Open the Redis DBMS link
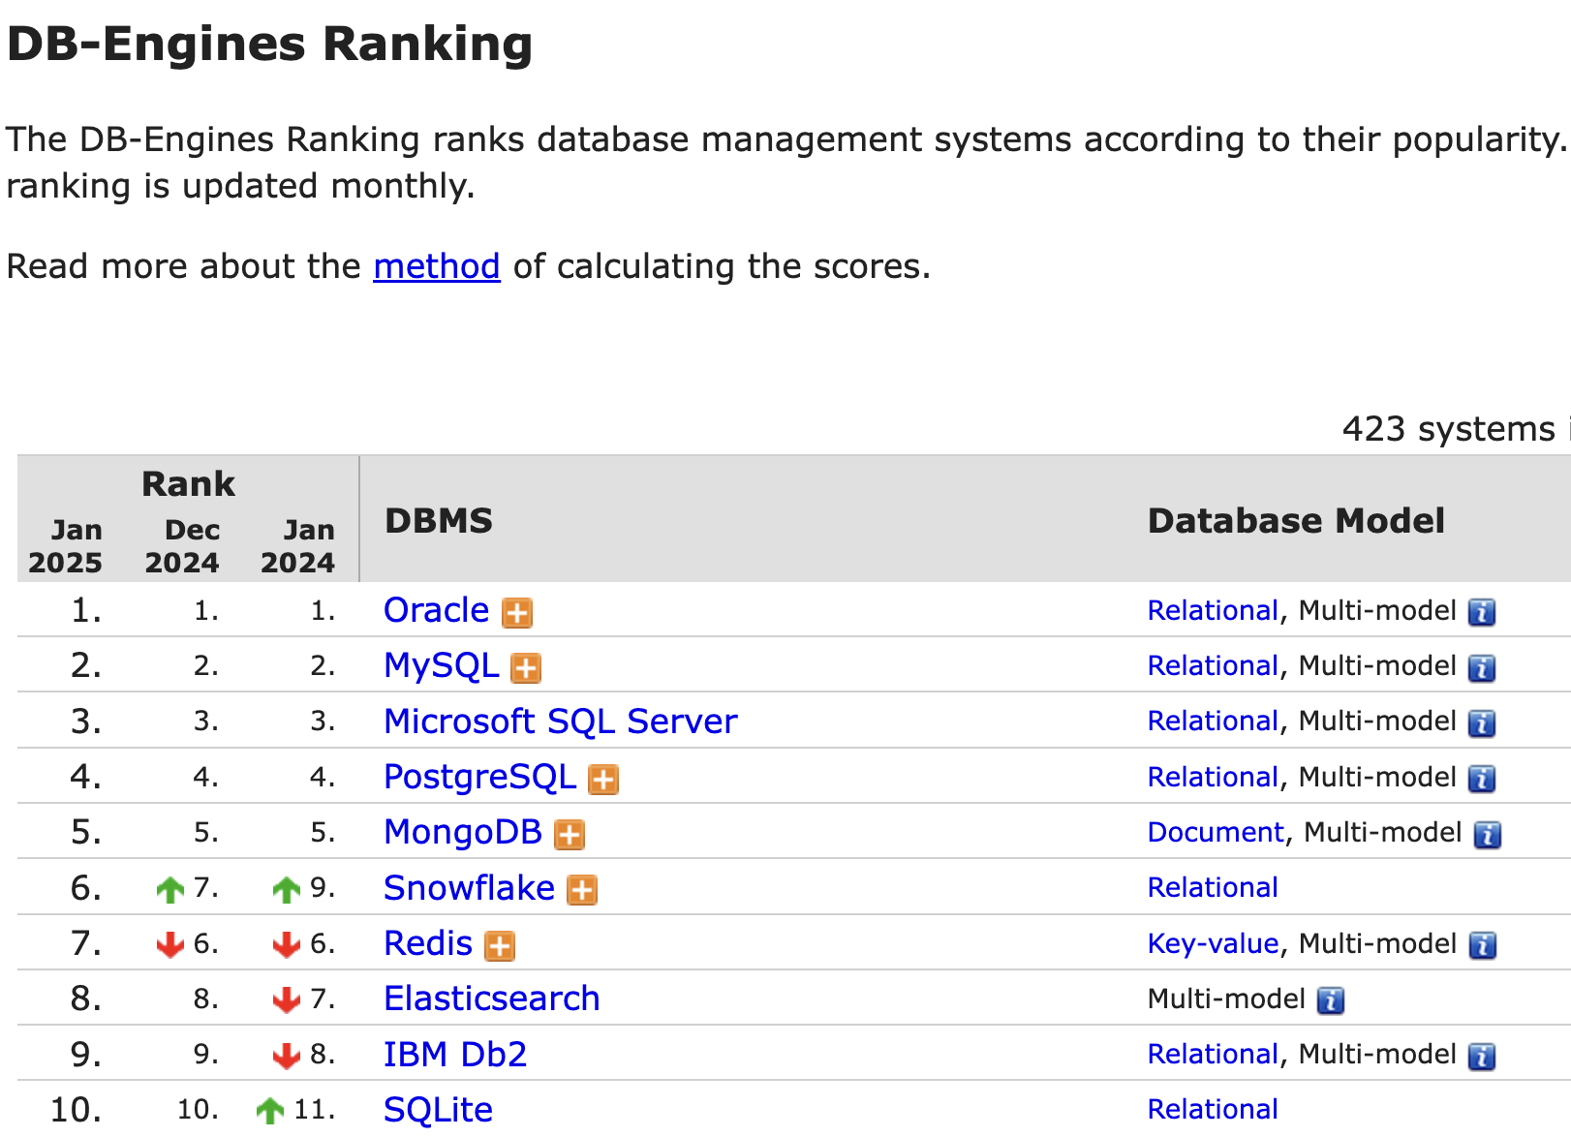The height and width of the screenshot is (1137, 1571). tap(428, 943)
